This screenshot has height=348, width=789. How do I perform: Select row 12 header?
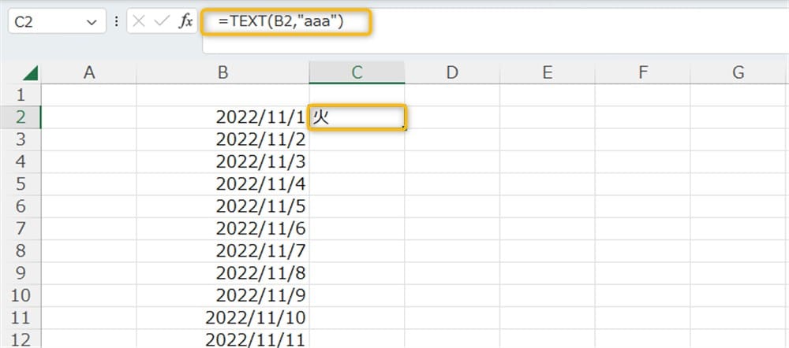tap(21, 339)
